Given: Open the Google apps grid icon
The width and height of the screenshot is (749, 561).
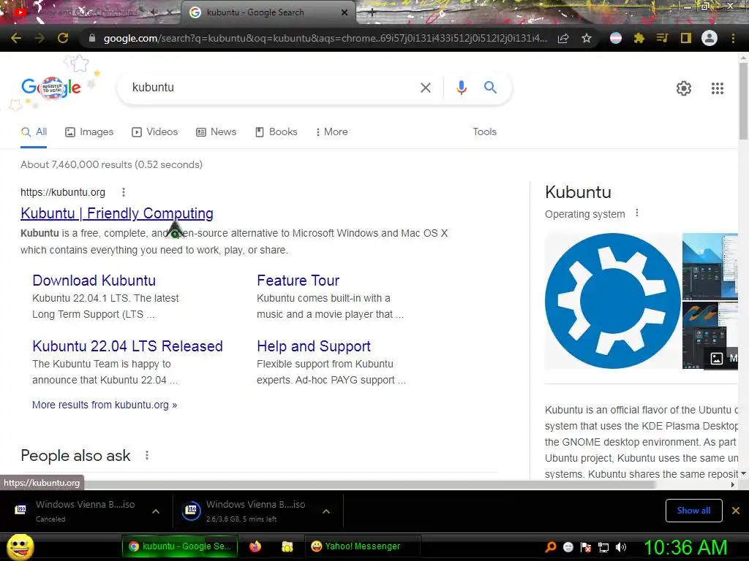Looking at the screenshot, I should (718, 88).
